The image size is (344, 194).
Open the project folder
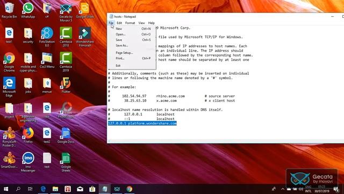[9, 110]
